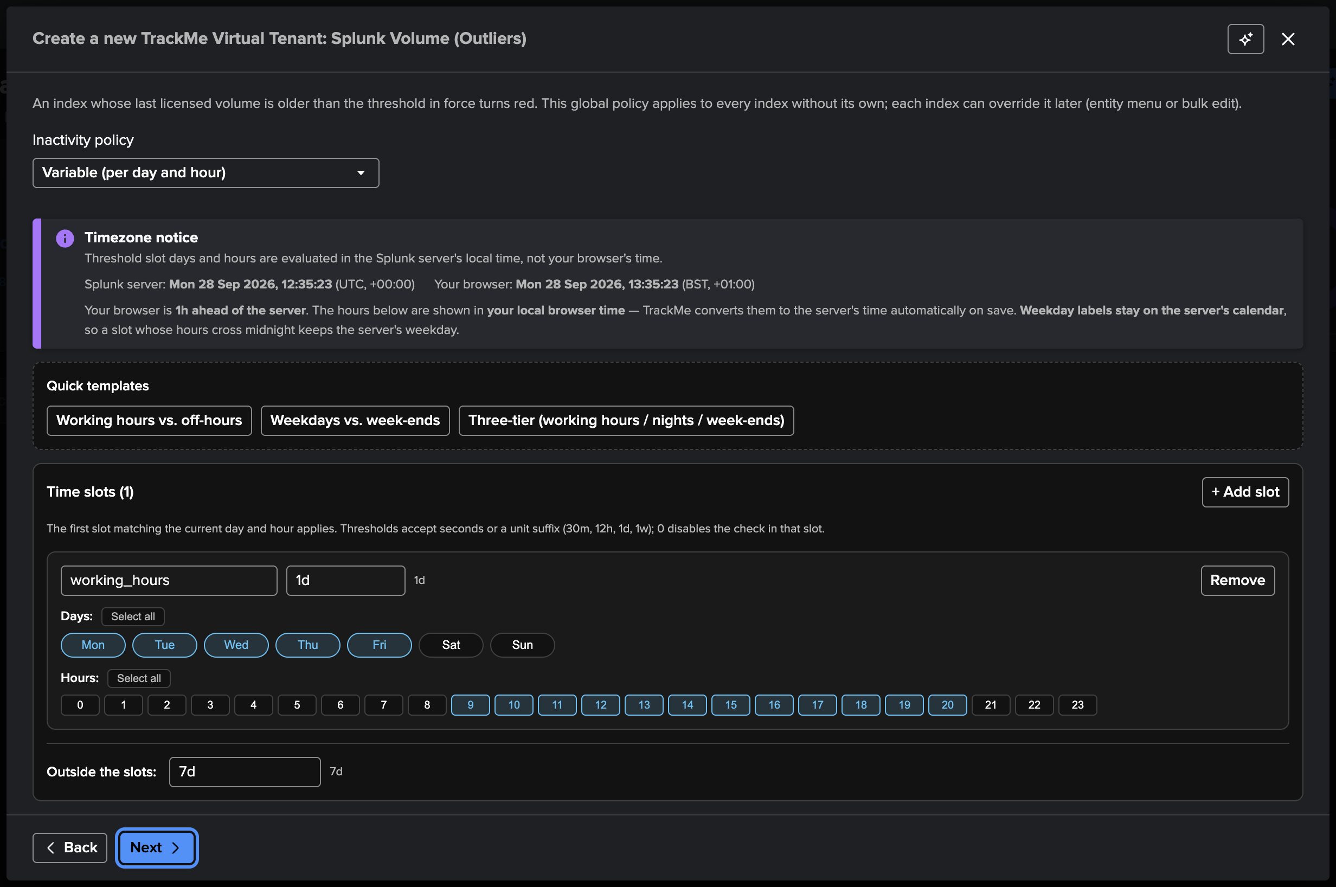Deselect hour 15 chip
Image resolution: width=1336 pixels, height=887 pixels.
tap(731, 705)
